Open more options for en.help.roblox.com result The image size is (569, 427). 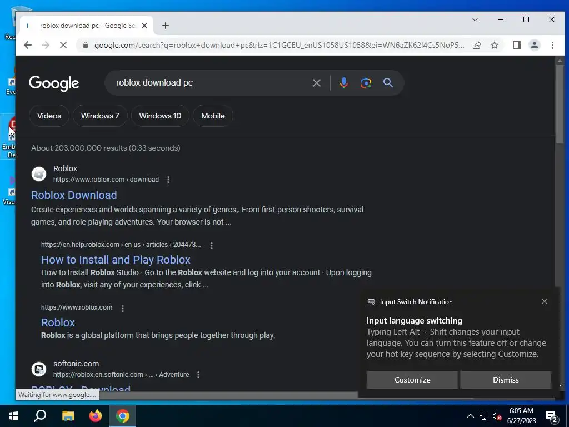pos(212,245)
